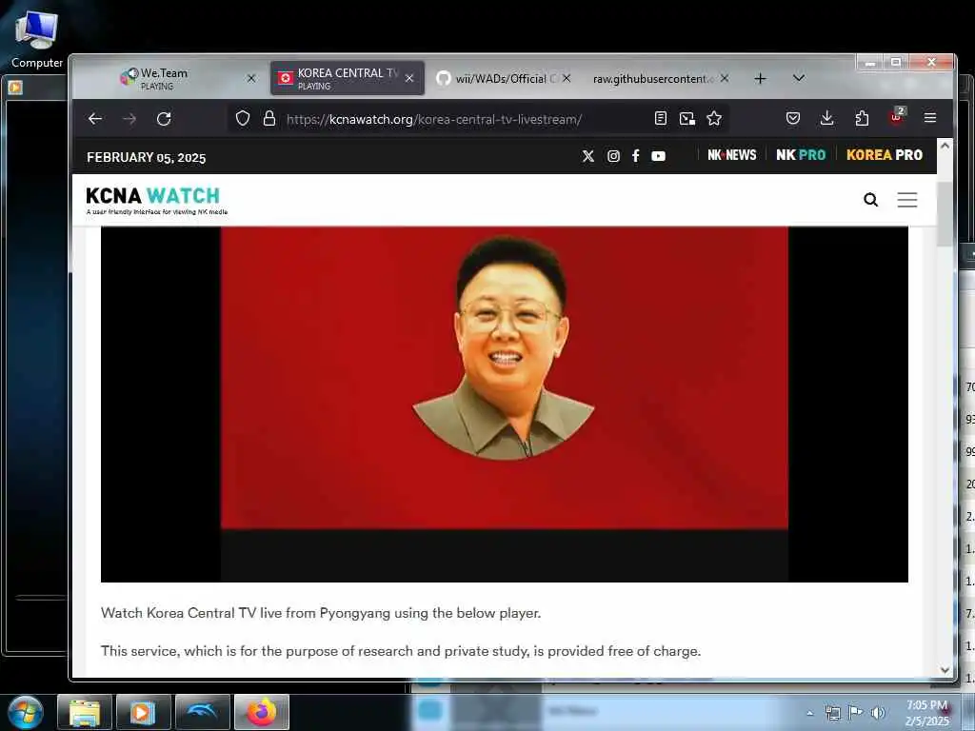Open the shield tracking protection icon

click(243, 118)
